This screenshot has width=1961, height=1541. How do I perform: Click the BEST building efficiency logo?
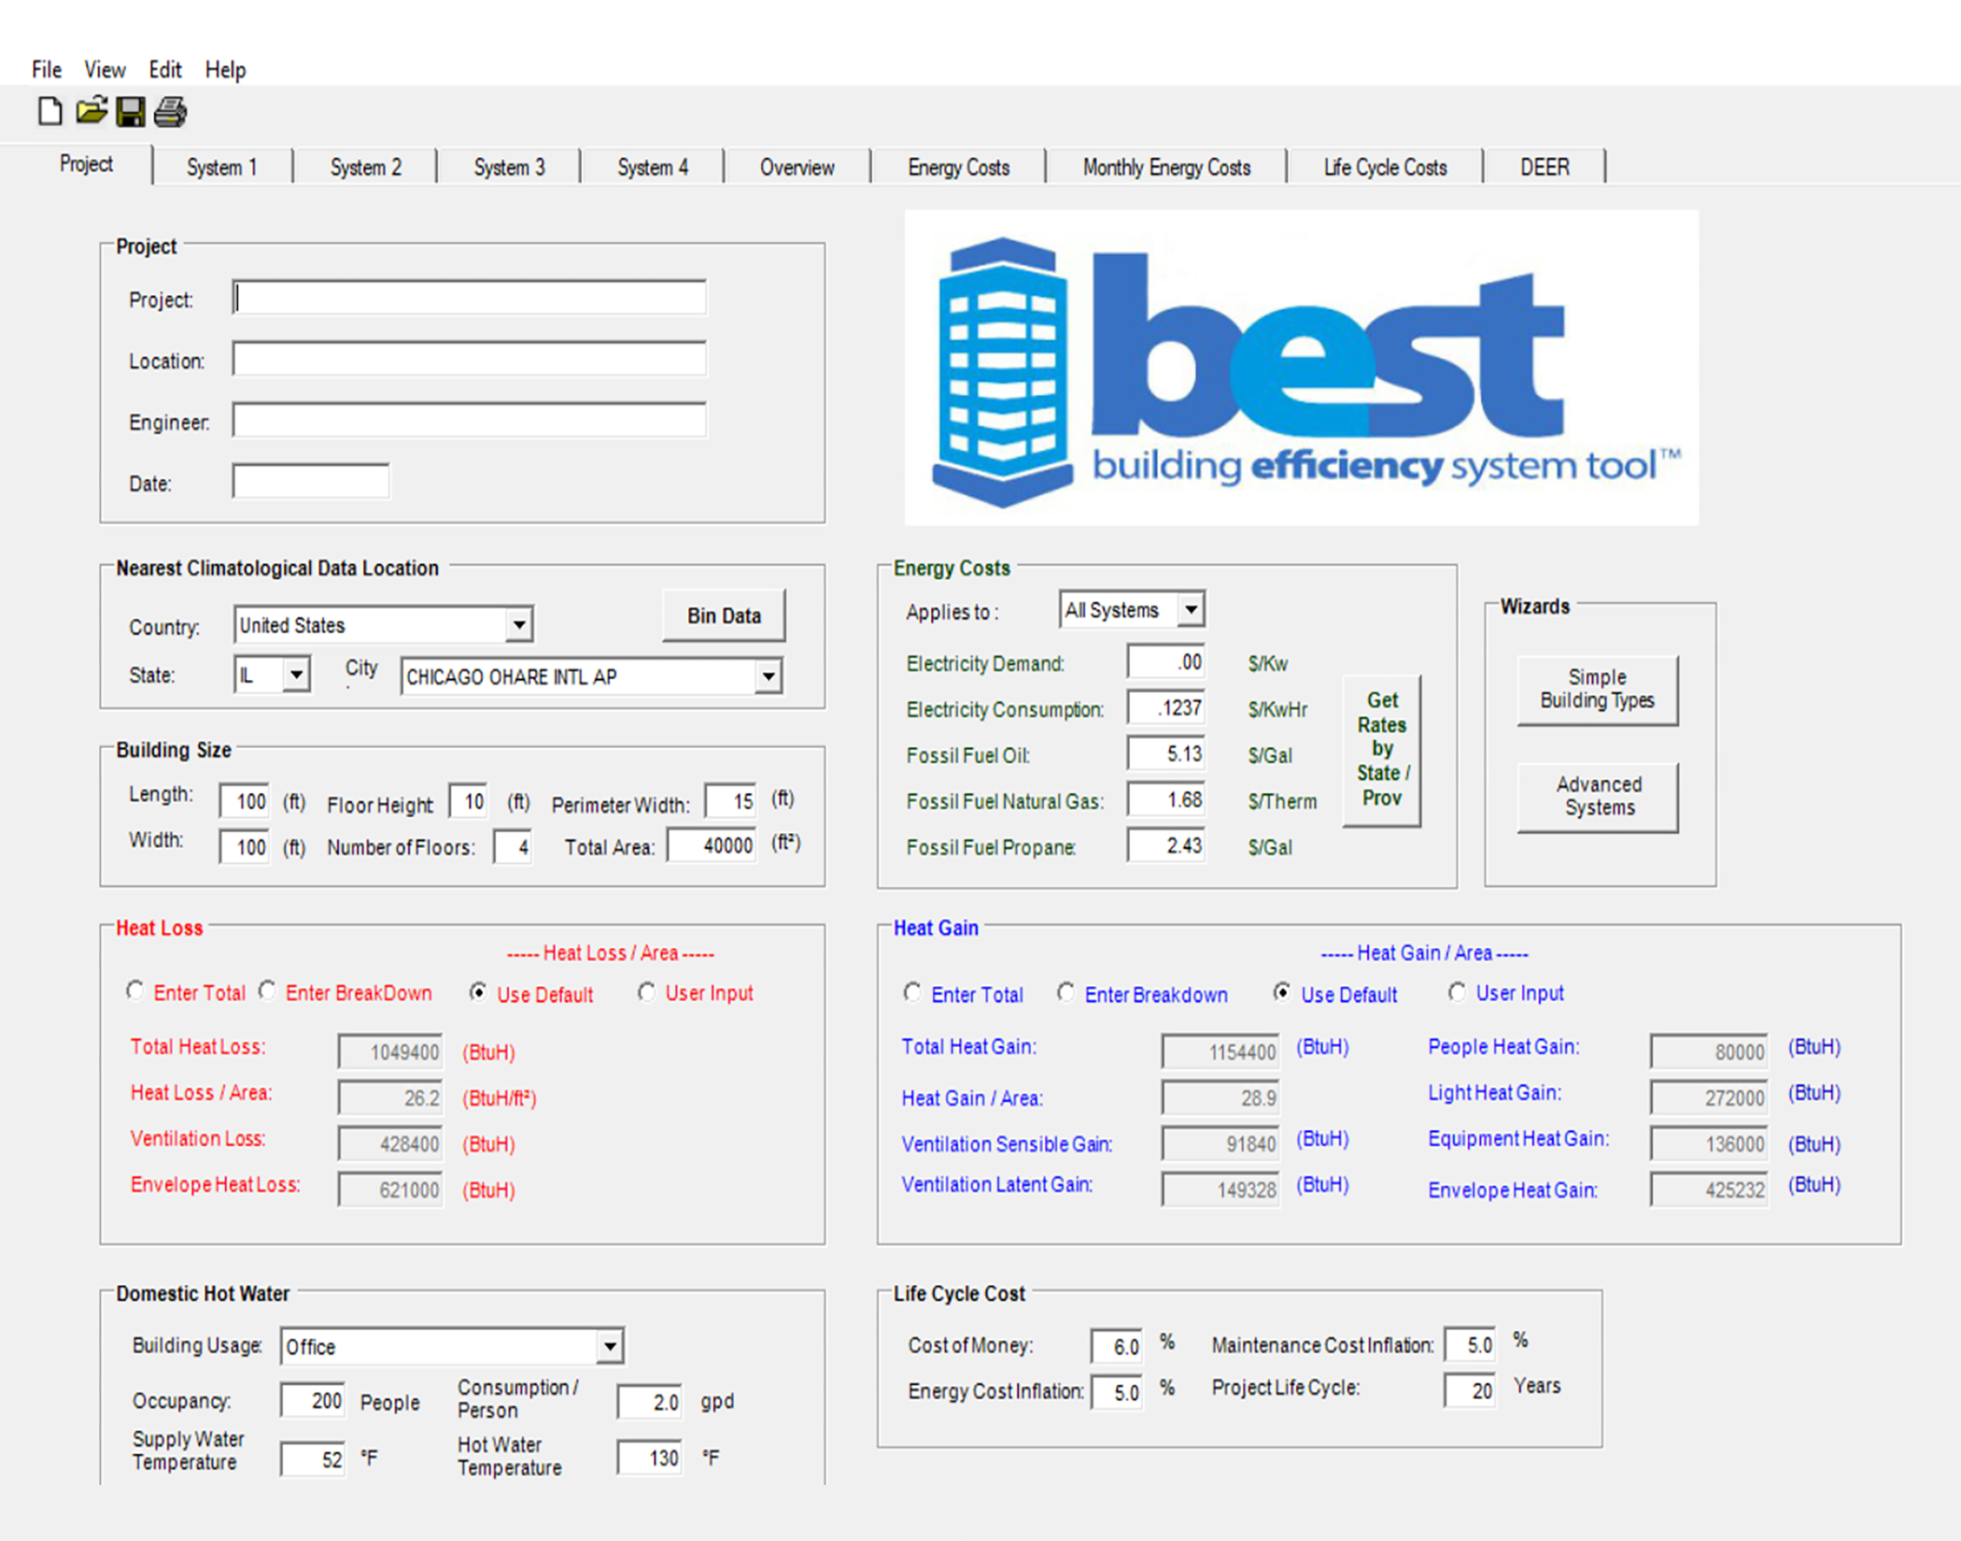(x=1301, y=367)
